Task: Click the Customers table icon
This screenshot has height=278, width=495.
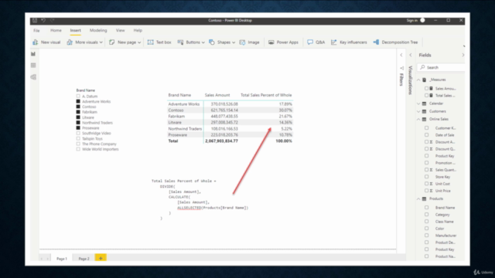Action: [425, 111]
